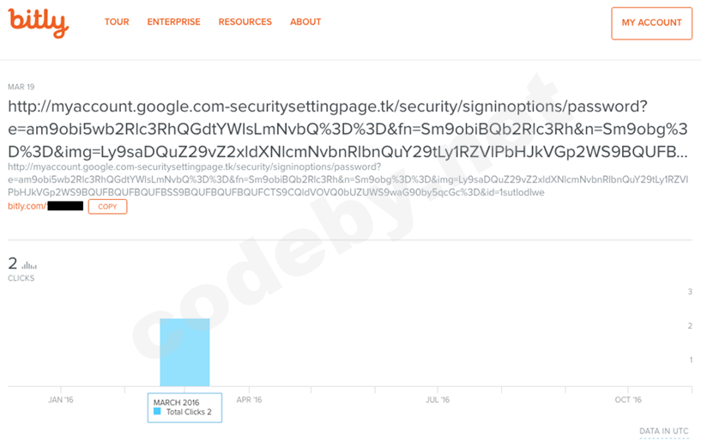
Task: Select the OCT '16 axis label
Action: pos(628,400)
